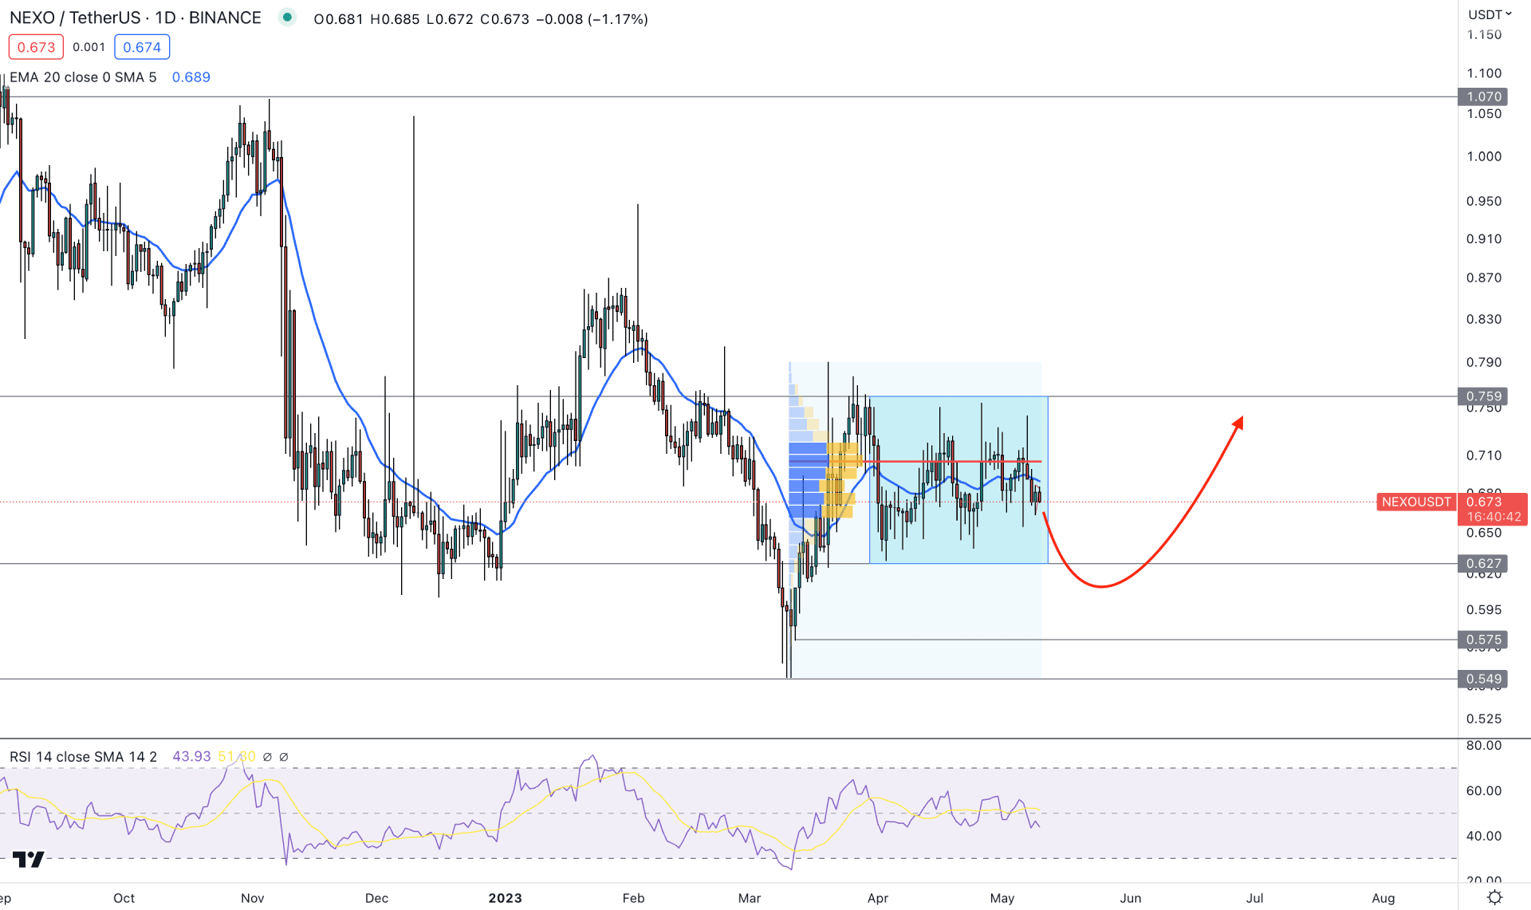Viewport: 1531px width, 910px height.
Task: Open chart settings gear icon
Action: pyautogui.click(x=1494, y=897)
